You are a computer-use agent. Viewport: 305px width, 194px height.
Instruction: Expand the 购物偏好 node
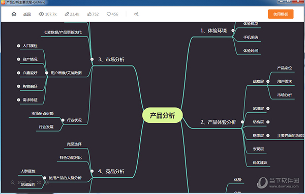tap(18, 86)
